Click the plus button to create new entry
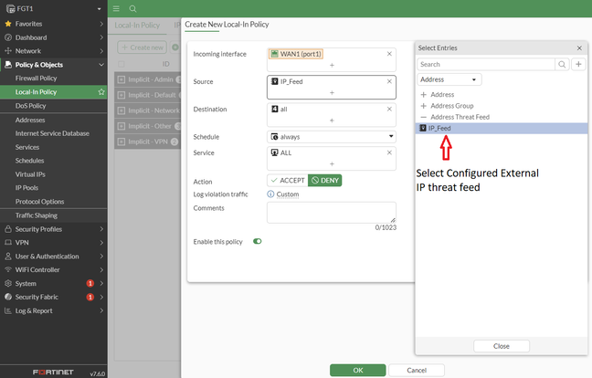The width and height of the screenshot is (592, 378). (x=578, y=64)
